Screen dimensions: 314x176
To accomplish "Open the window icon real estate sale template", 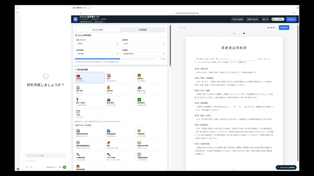I will pos(151,157).
